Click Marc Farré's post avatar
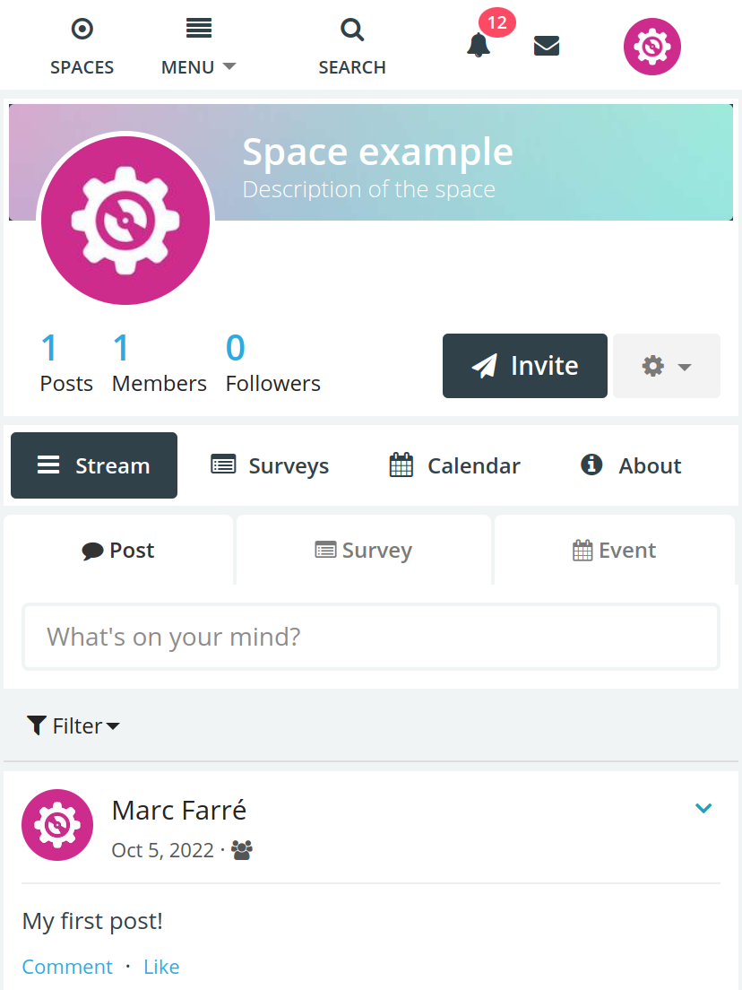 [57, 825]
